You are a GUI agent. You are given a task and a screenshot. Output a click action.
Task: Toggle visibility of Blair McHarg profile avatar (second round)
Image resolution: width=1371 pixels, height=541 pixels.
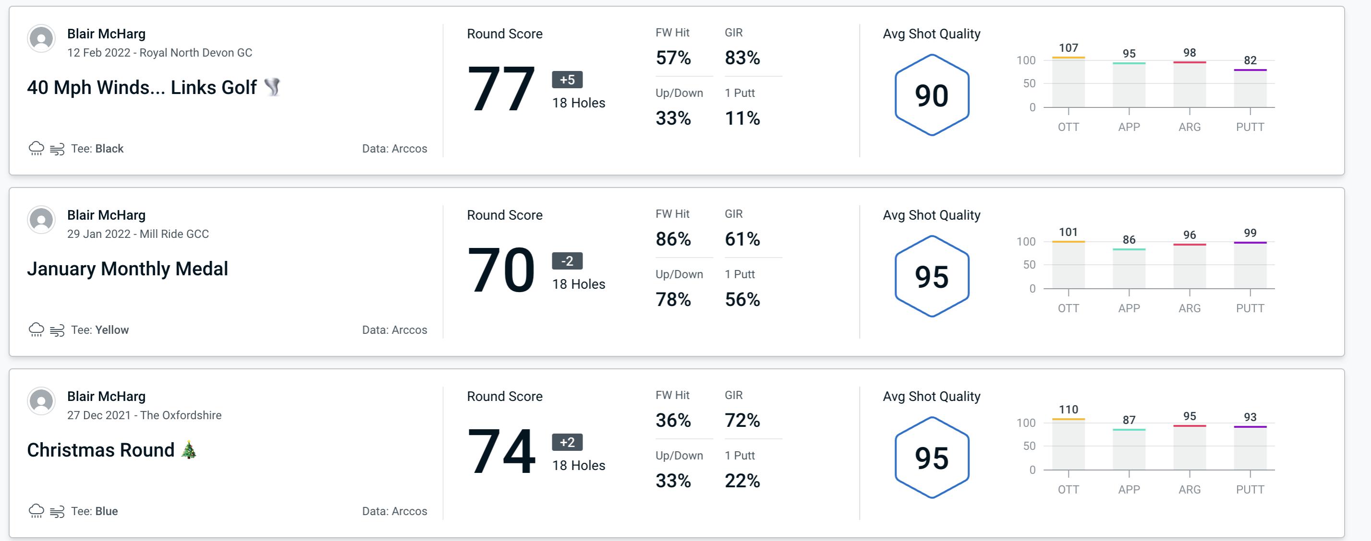(x=42, y=223)
